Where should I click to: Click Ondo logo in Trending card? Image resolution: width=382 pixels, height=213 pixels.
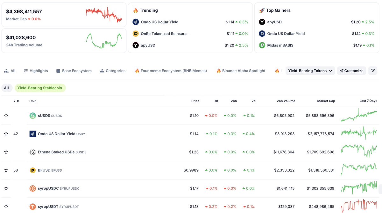point(136,22)
